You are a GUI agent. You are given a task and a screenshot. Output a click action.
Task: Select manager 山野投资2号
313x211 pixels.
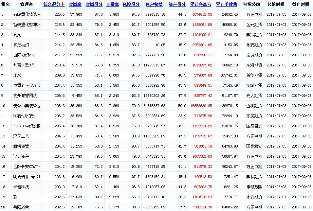(x=24, y=55)
